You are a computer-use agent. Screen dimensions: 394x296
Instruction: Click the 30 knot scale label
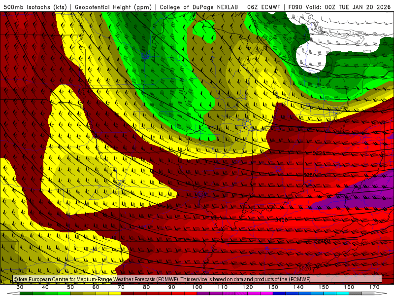point(20,287)
